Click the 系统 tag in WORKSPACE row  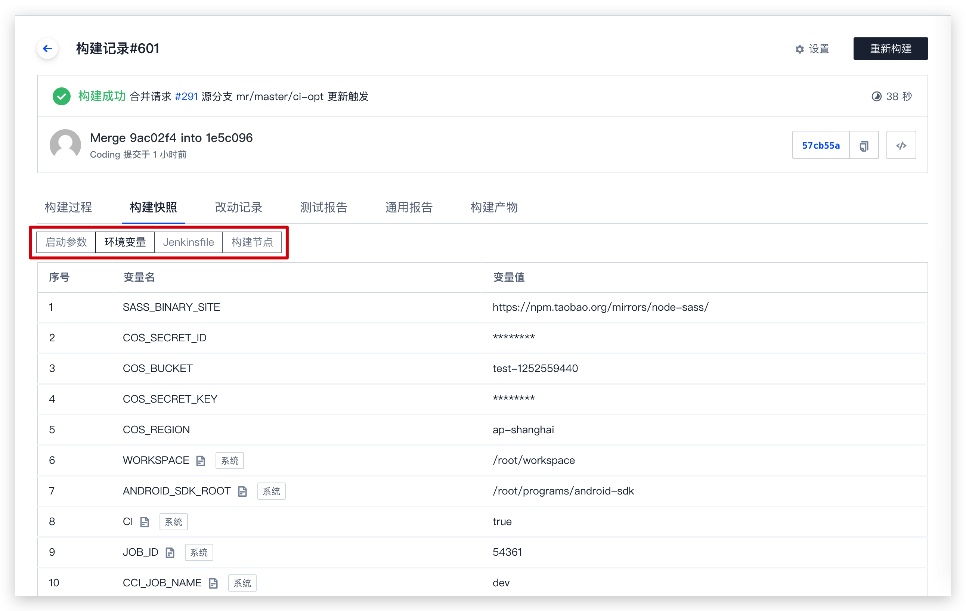tap(229, 460)
